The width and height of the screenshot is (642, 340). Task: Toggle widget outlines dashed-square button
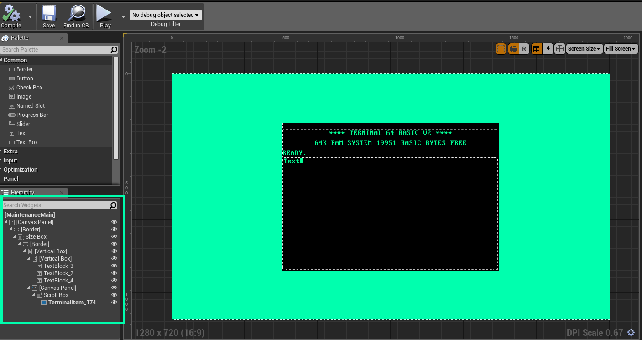coord(501,49)
